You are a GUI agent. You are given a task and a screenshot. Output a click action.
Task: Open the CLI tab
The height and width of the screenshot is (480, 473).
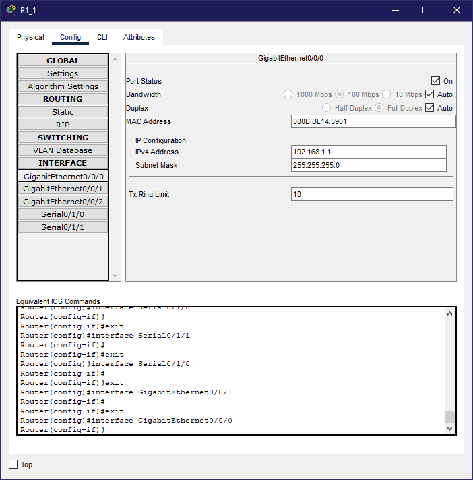(x=102, y=37)
